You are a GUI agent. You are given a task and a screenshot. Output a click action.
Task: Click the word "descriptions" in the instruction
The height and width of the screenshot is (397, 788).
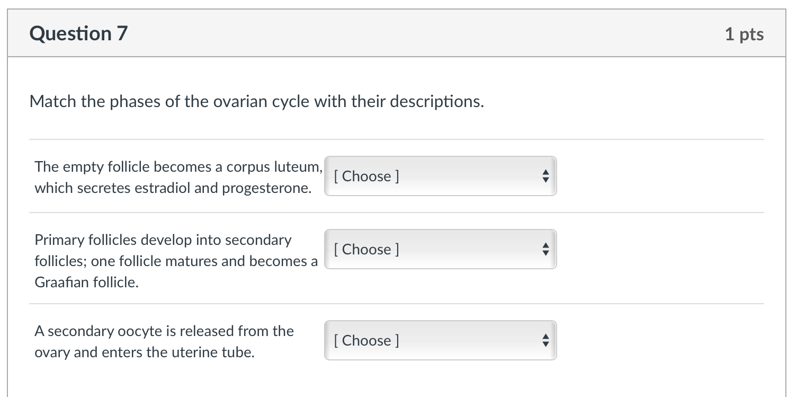point(437,101)
